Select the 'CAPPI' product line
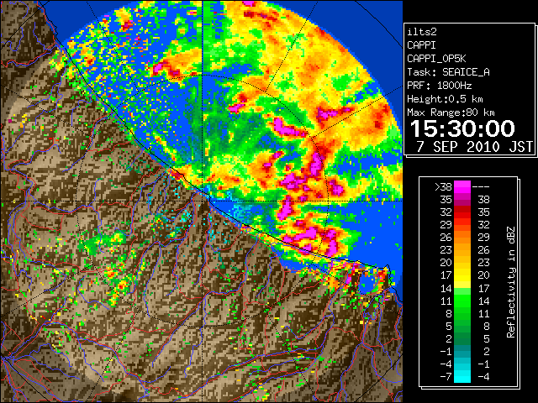 (421, 45)
